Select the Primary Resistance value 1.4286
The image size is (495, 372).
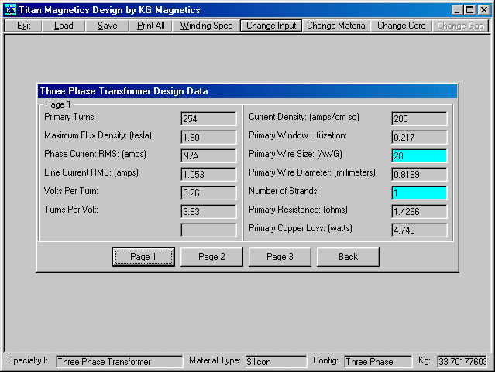pyautogui.click(x=419, y=212)
